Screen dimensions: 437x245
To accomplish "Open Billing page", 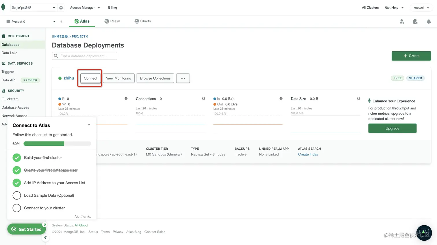I will [112, 8].
